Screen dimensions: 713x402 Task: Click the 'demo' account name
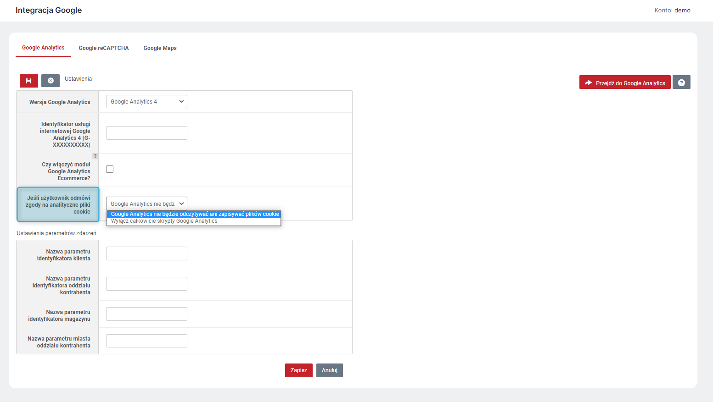[682, 11]
